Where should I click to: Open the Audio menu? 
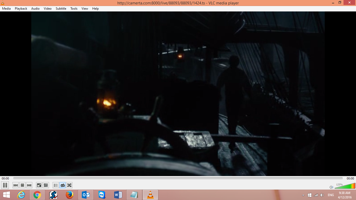pos(35,8)
